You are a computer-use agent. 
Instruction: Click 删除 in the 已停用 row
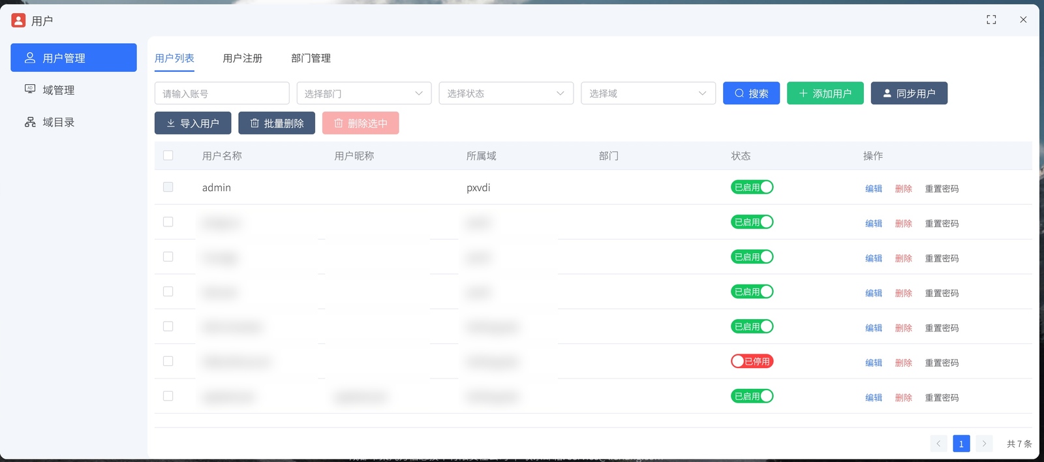[904, 363]
